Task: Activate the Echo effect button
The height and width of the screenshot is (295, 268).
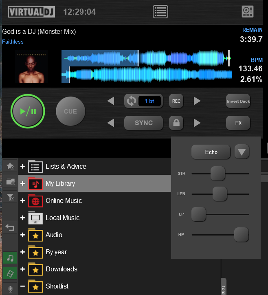Action: pos(211,152)
